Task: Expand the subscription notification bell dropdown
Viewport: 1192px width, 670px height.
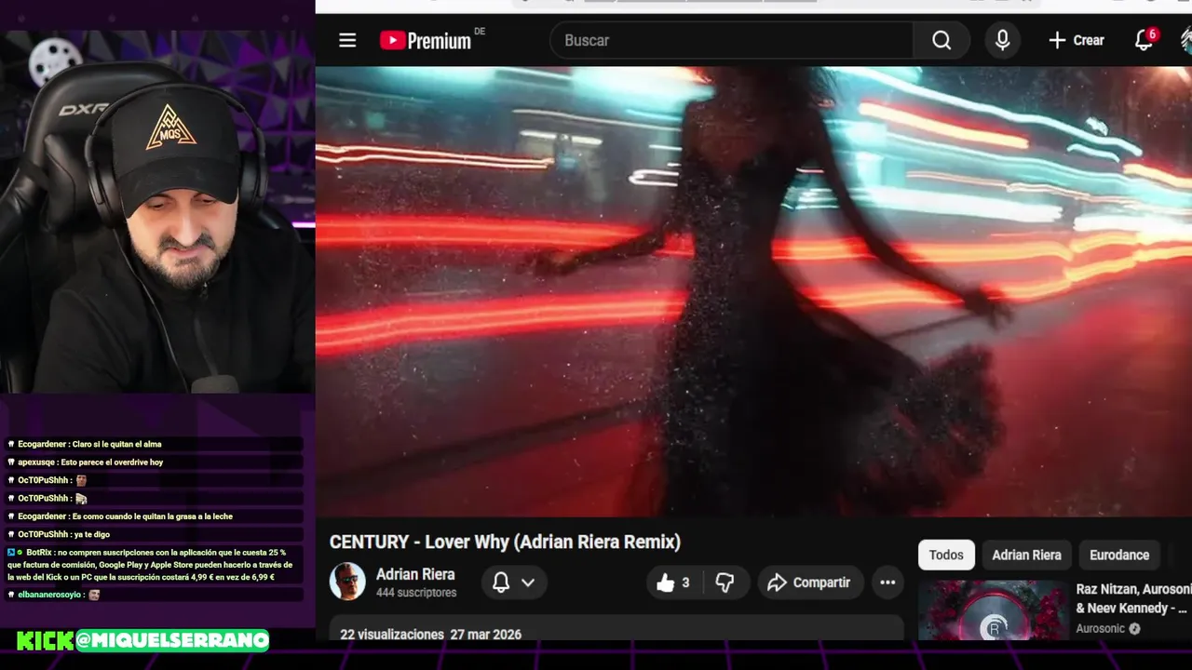Action: (x=513, y=583)
